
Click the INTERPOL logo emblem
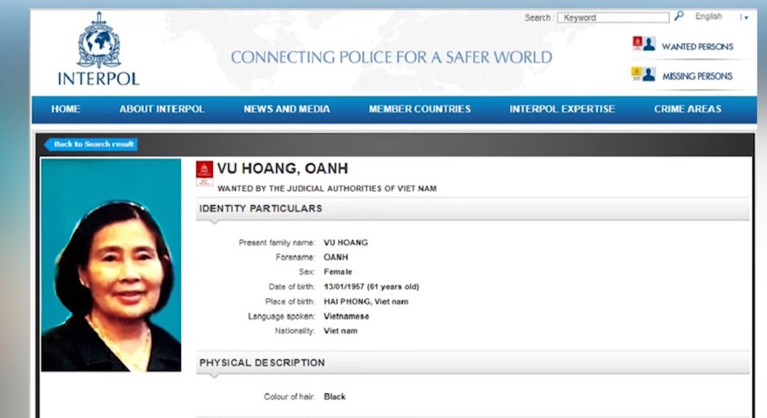(x=98, y=40)
